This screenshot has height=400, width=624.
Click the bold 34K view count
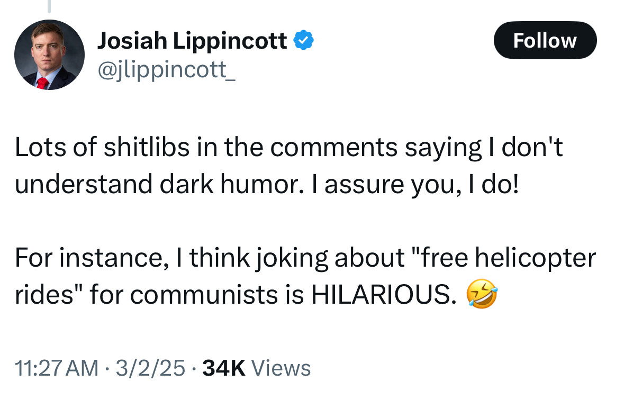pyautogui.click(x=224, y=368)
